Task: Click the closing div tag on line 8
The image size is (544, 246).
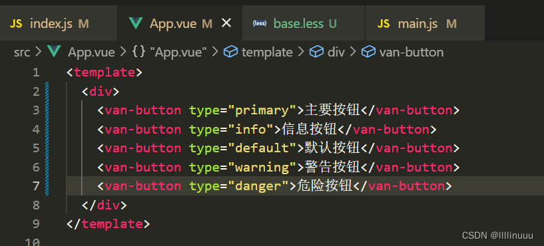Action: pos(105,205)
